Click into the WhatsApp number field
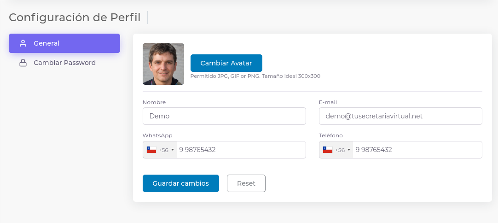This screenshot has height=223, width=498. pyautogui.click(x=239, y=150)
